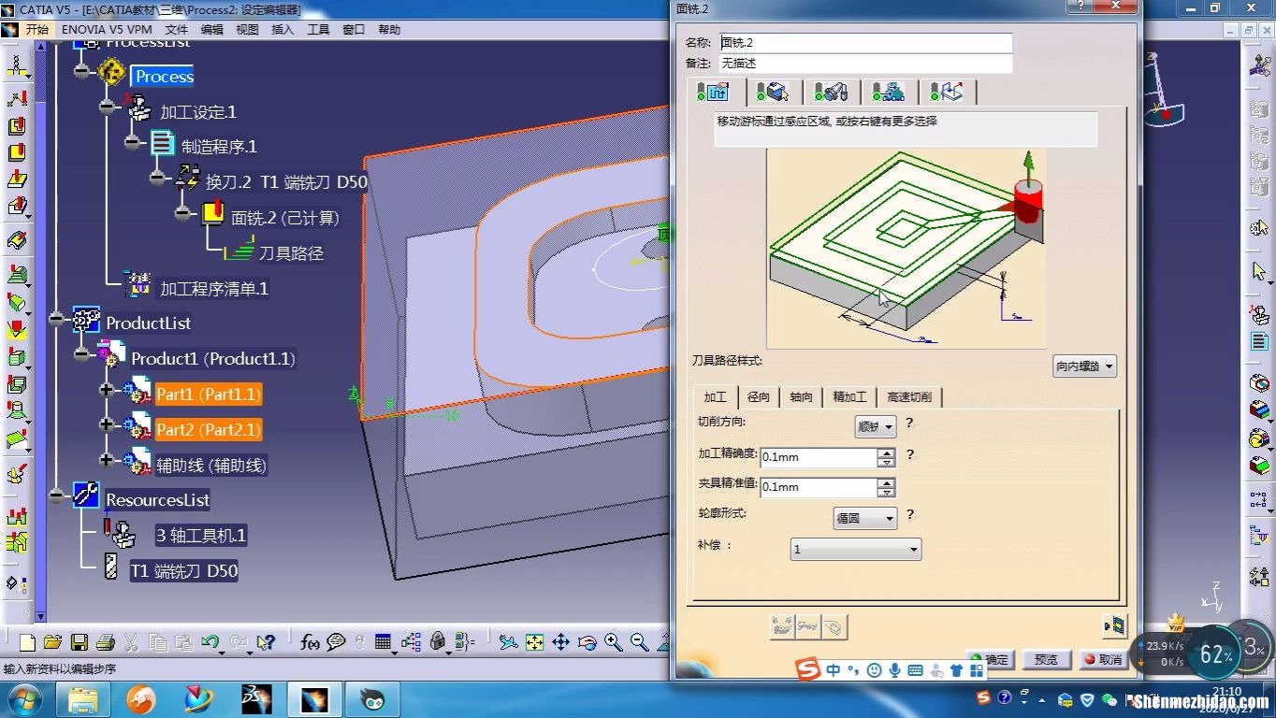Click the 3S CATIA taskbar icon
The height and width of the screenshot is (718, 1276).
pyautogui.click(x=255, y=699)
